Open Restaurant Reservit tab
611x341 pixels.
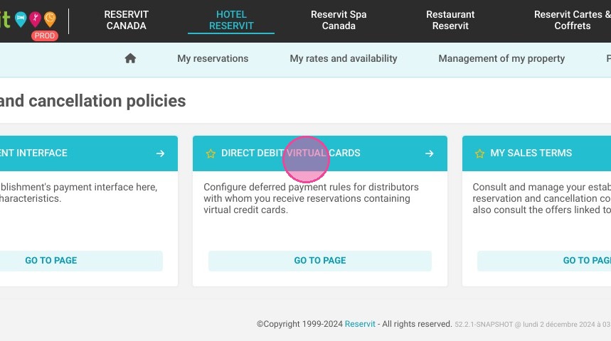pos(450,20)
